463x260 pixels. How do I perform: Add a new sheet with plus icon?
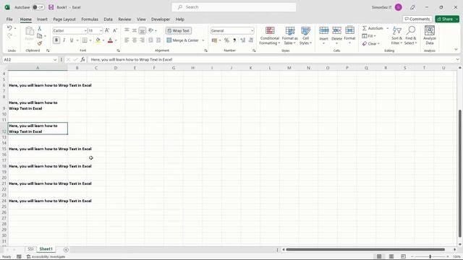[66, 250]
